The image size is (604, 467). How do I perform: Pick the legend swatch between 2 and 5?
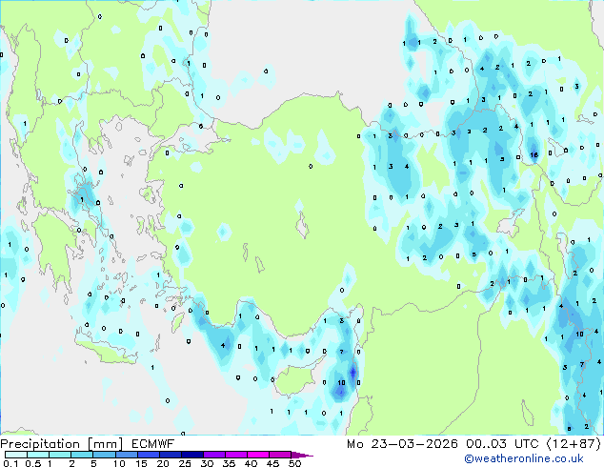[82, 455]
